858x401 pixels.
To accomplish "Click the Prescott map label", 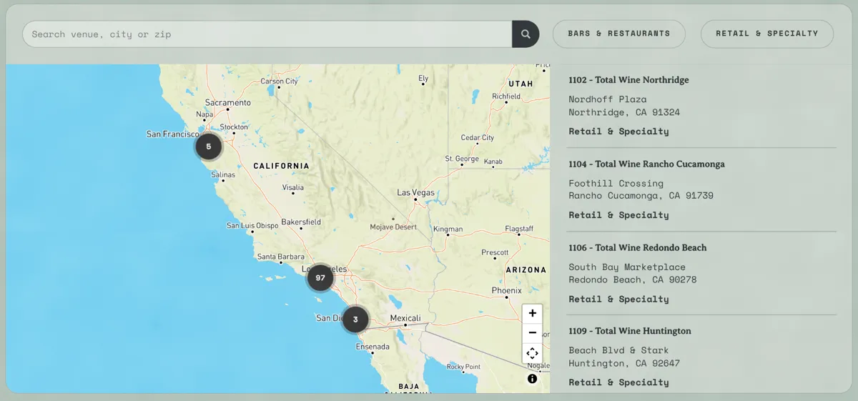I will (x=495, y=253).
